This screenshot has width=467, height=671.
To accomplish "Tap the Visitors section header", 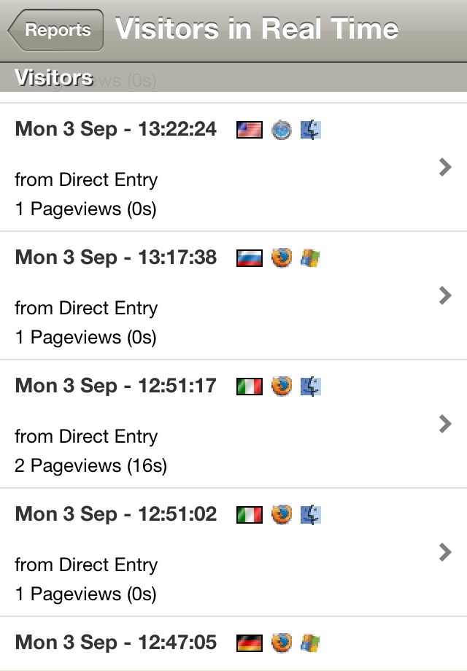I will tap(54, 77).
